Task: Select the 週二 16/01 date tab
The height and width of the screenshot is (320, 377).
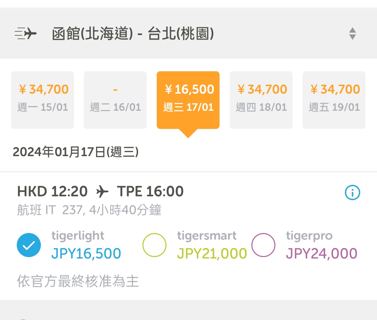Action: [115, 100]
